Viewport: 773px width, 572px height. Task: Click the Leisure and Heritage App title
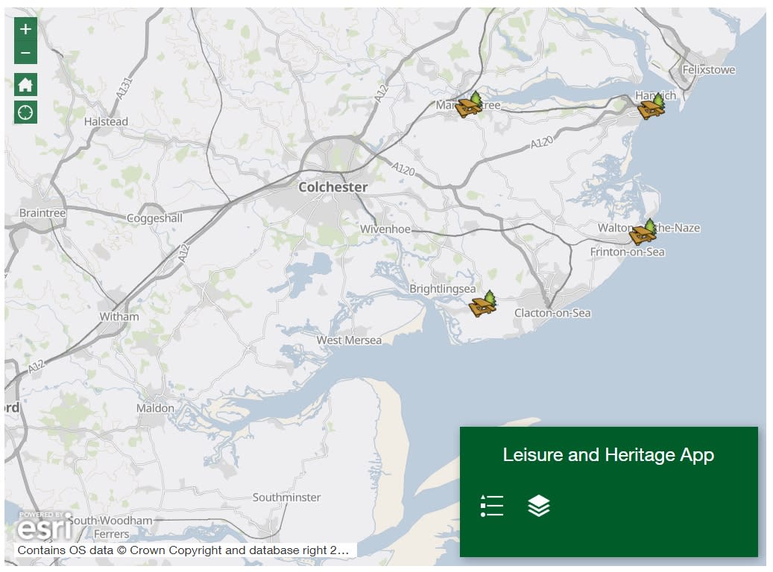pos(610,454)
